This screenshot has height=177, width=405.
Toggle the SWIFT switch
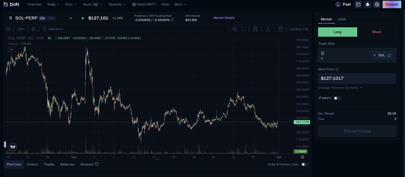point(337,98)
